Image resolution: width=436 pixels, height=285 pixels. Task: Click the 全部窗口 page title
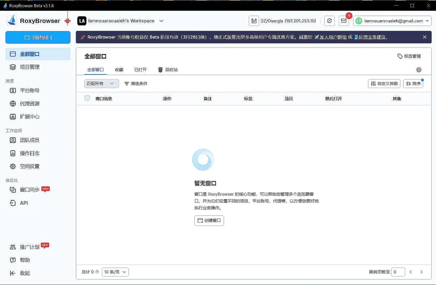95,57
